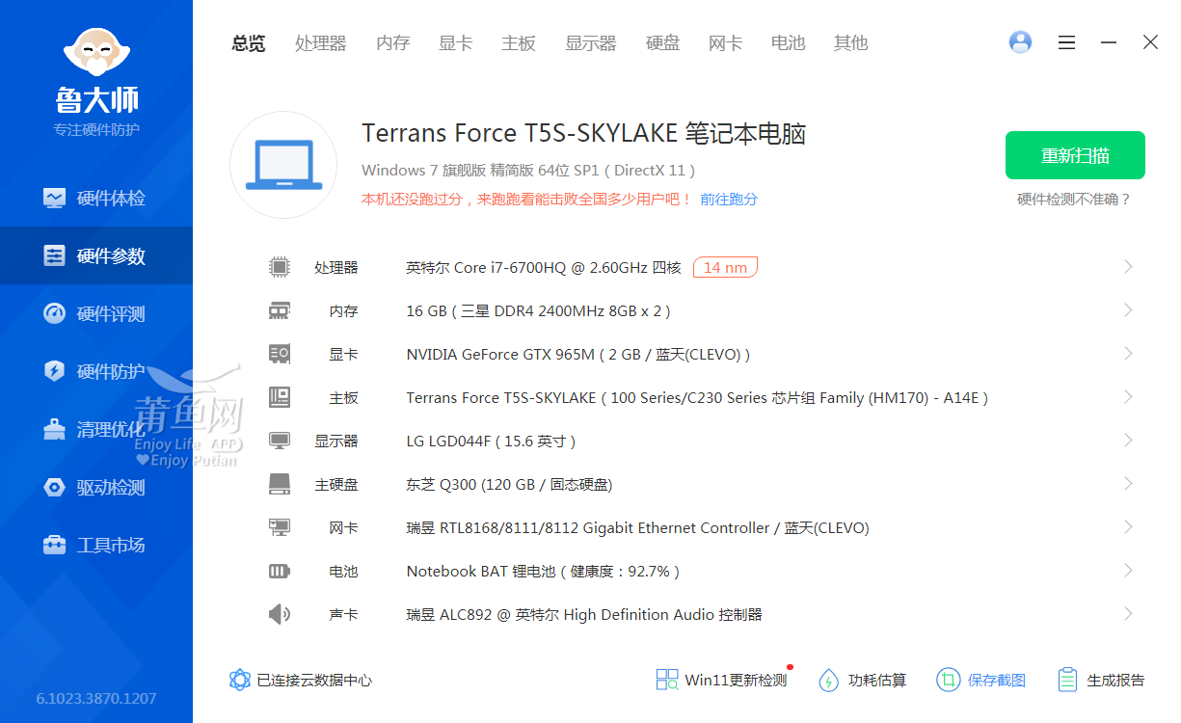
Task: Close the 鲁大师 window
Action: tap(1150, 42)
